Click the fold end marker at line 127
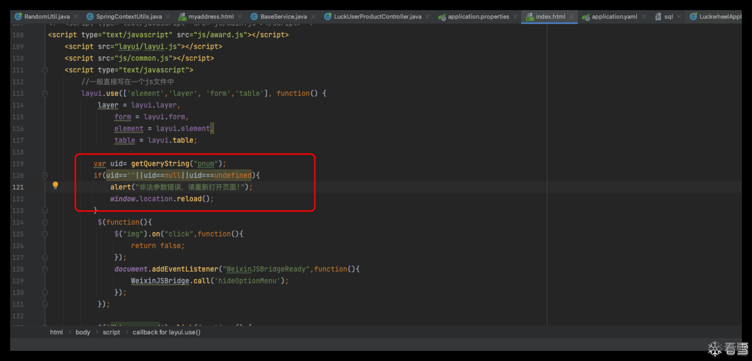The height and width of the screenshot is (361, 752). click(x=45, y=257)
